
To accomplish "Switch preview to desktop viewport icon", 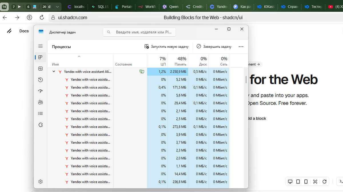I will pos(290,181).
